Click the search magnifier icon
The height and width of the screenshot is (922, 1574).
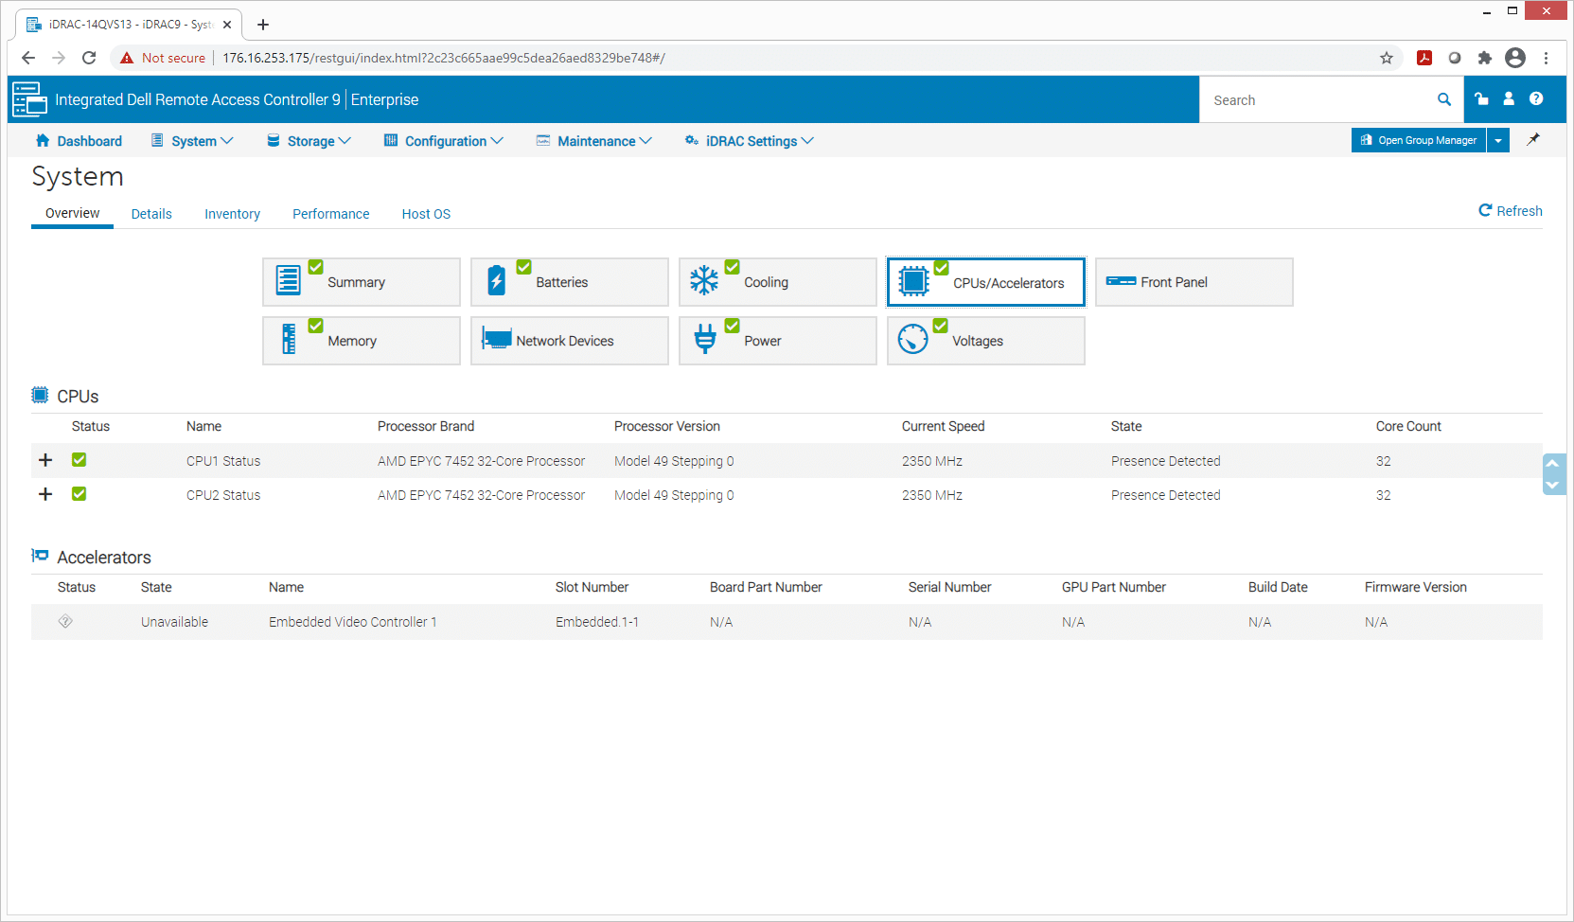pyautogui.click(x=1444, y=99)
